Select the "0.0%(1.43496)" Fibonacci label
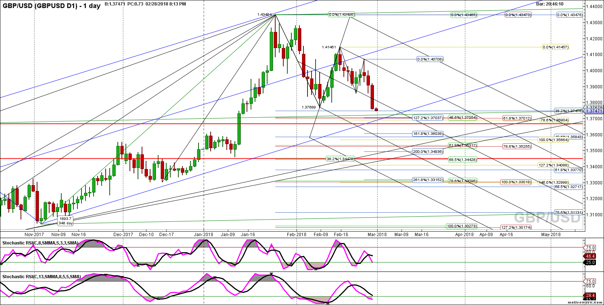604x305 pixels. click(x=342, y=15)
